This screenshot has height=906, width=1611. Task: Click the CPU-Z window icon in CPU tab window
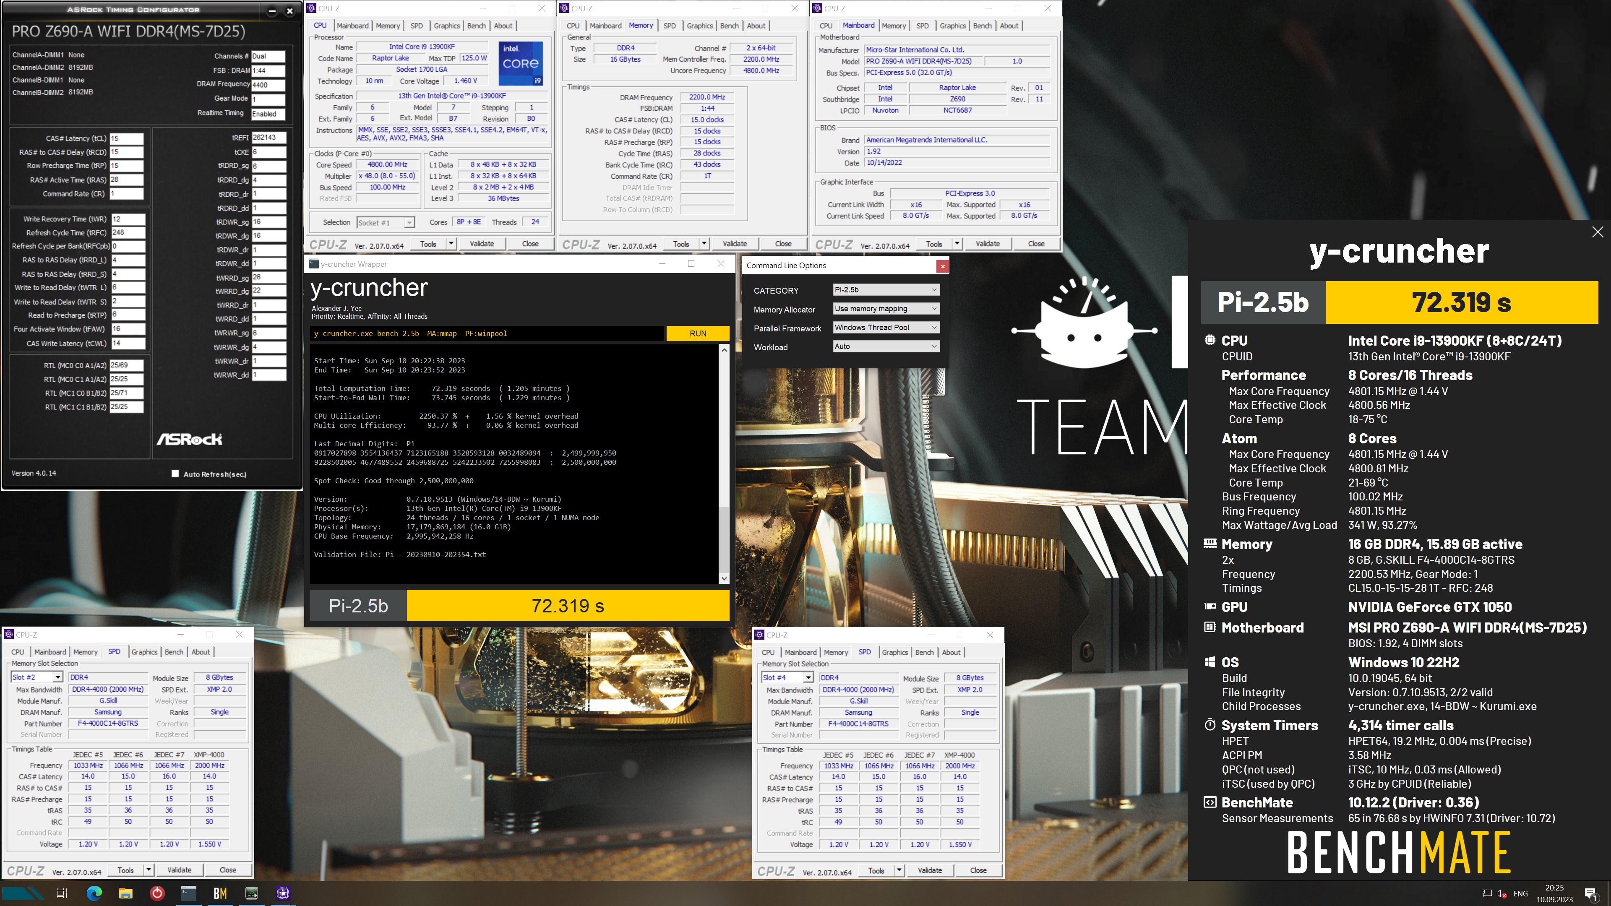[x=312, y=8]
